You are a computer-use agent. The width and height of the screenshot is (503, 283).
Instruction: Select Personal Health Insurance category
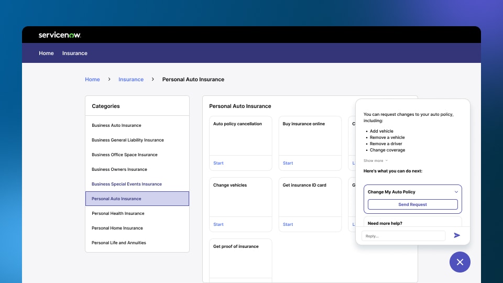(x=137, y=213)
